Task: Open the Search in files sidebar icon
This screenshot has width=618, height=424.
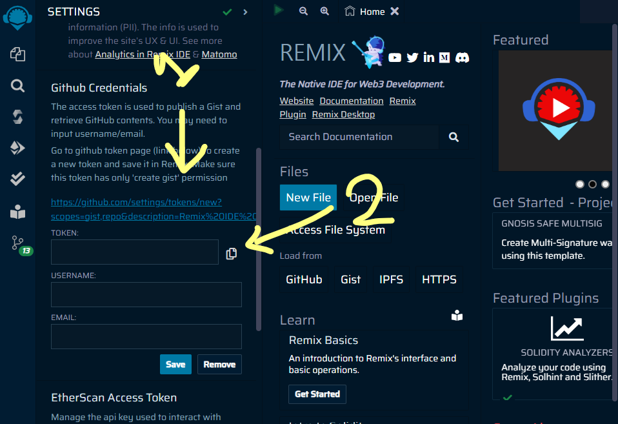Action: 17,86
